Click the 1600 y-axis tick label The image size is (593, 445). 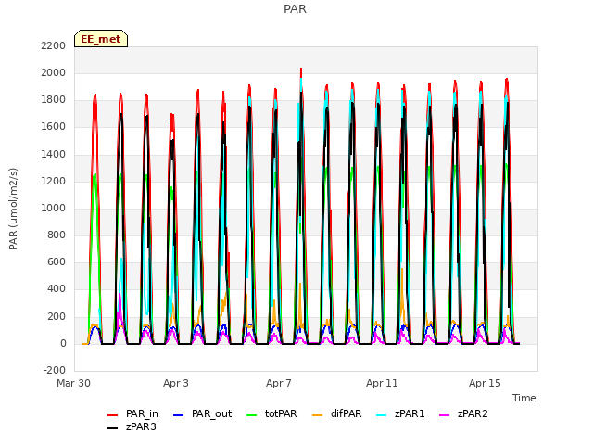tap(54, 127)
